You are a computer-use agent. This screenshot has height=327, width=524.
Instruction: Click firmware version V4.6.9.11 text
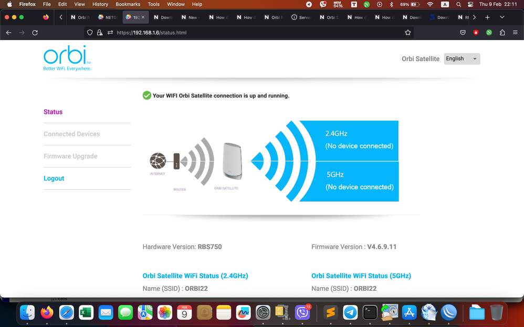point(382,247)
